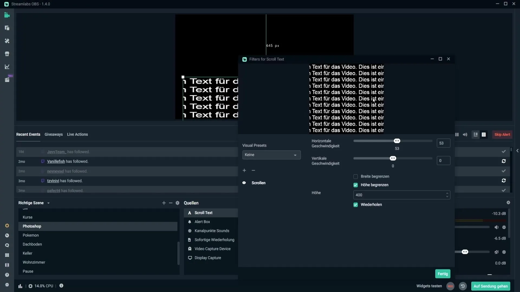Switch to the Live Actions tab
Viewport: 520px width, 292px height.
point(77,134)
